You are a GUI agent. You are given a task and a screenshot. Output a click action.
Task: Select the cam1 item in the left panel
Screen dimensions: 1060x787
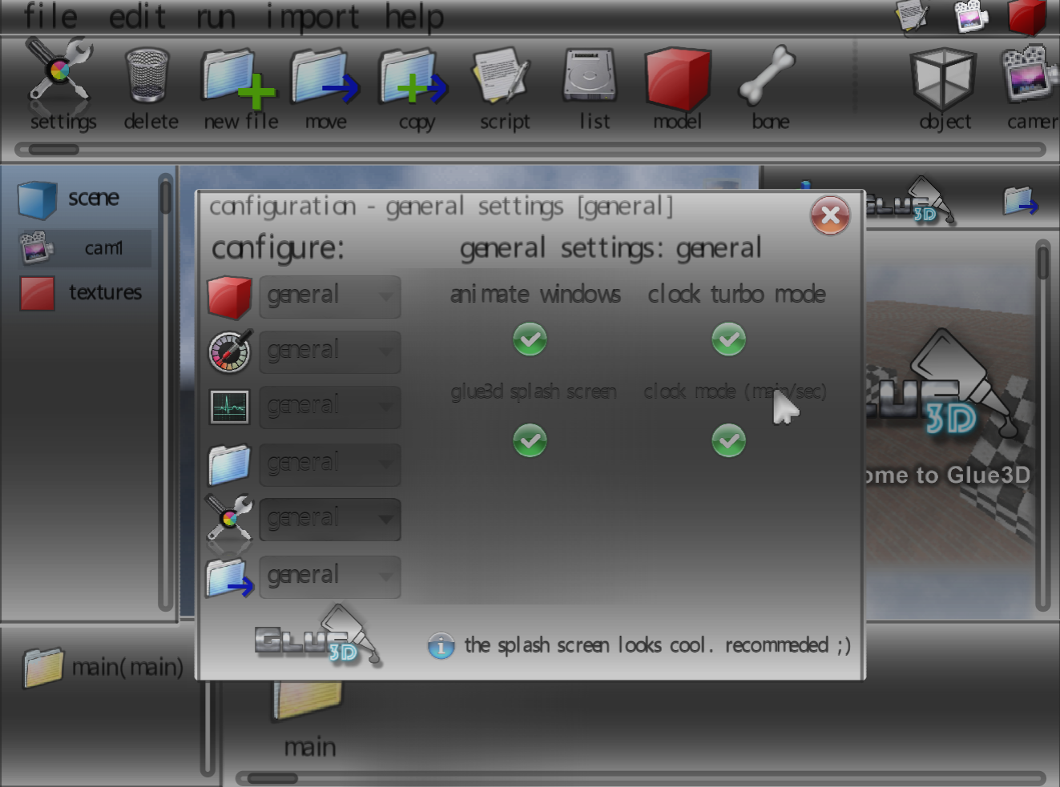pyautogui.click(x=83, y=248)
